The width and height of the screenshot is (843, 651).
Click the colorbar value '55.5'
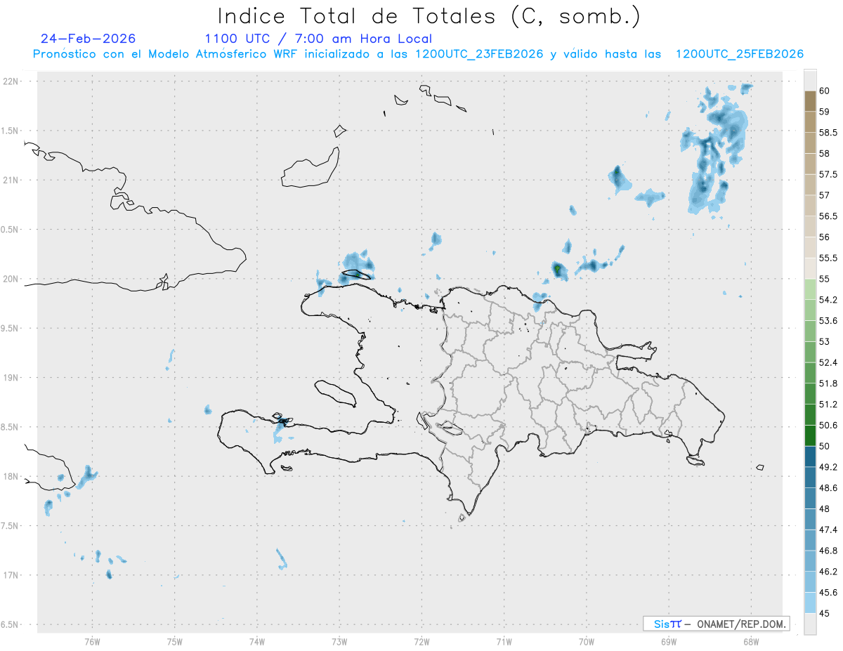(x=828, y=258)
